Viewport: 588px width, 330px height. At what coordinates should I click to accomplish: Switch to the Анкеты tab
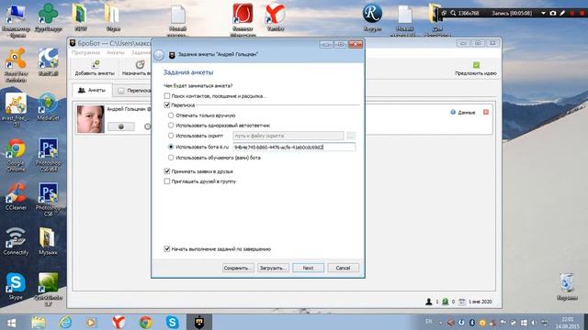tap(92, 90)
